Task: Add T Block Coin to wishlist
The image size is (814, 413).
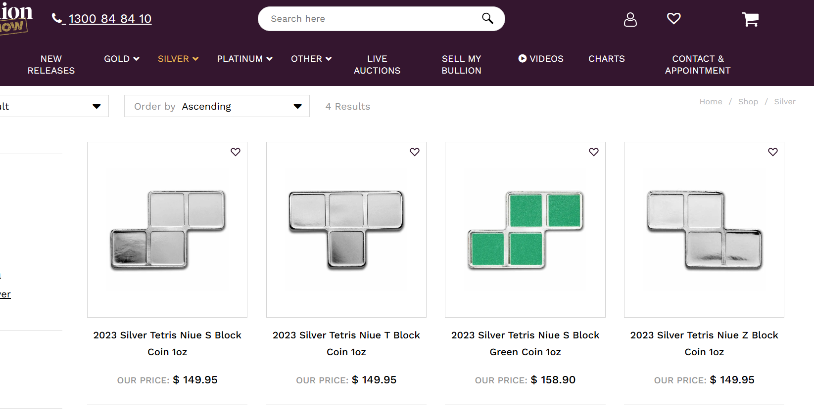Action: pyautogui.click(x=415, y=152)
